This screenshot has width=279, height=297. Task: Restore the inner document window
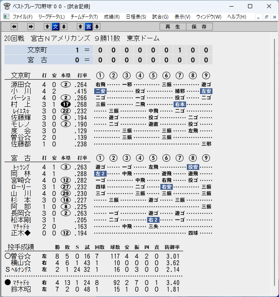(267, 17)
